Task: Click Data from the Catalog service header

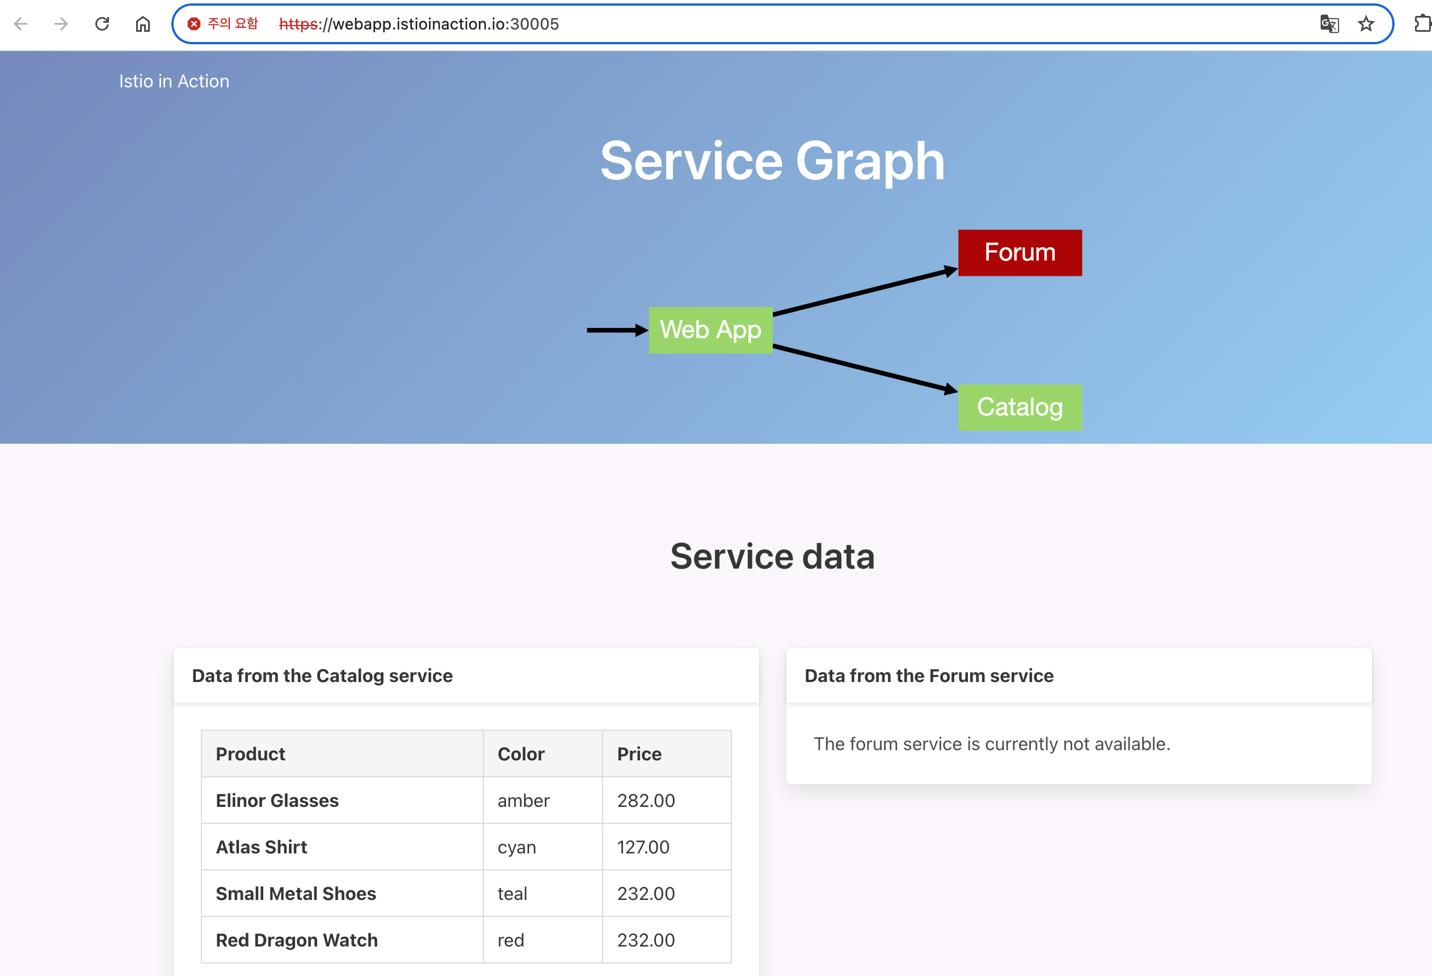Action: point(322,675)
